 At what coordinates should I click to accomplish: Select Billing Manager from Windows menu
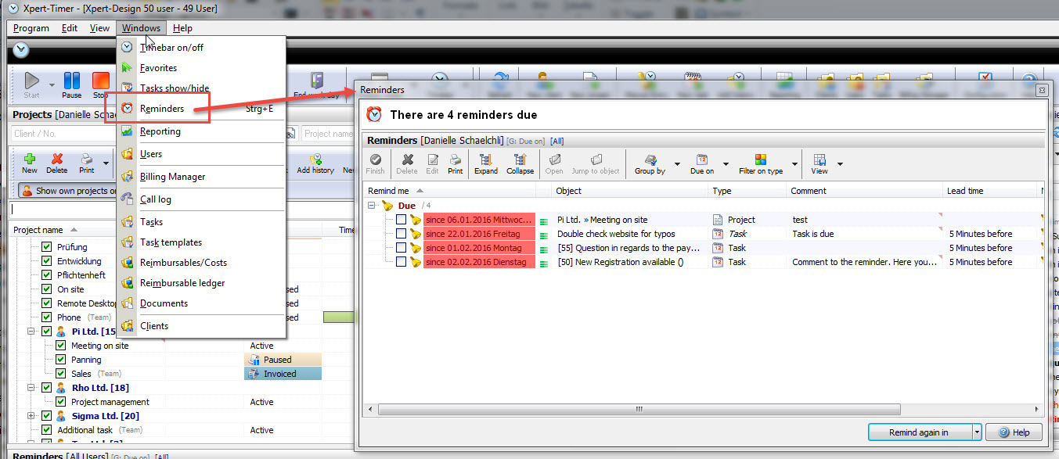pos(172,177)
